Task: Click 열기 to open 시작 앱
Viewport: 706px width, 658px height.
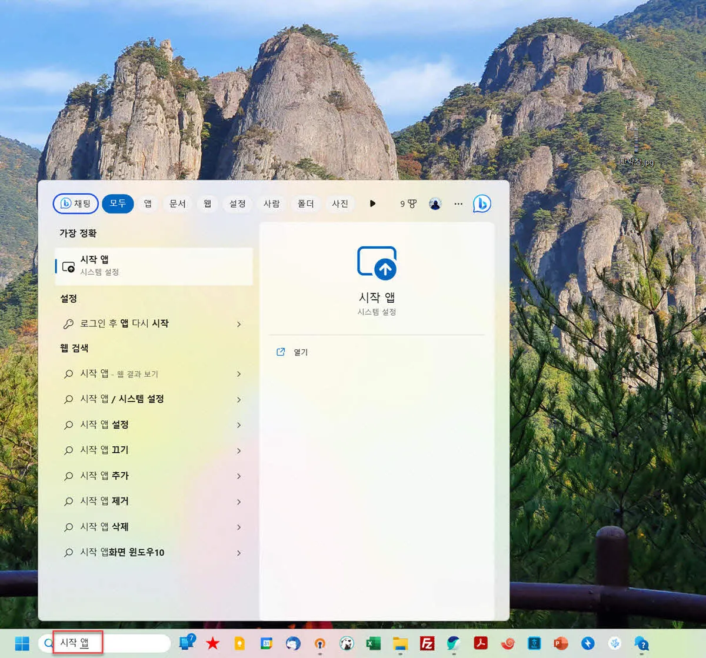Action: pos(300,352)
